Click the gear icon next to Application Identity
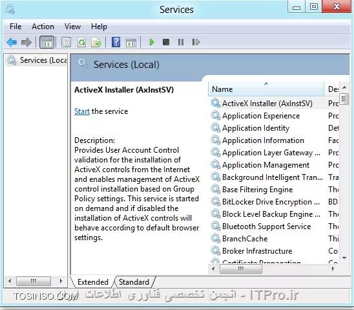354x310 pixels. pyautogui.click(x=216, y=127)
